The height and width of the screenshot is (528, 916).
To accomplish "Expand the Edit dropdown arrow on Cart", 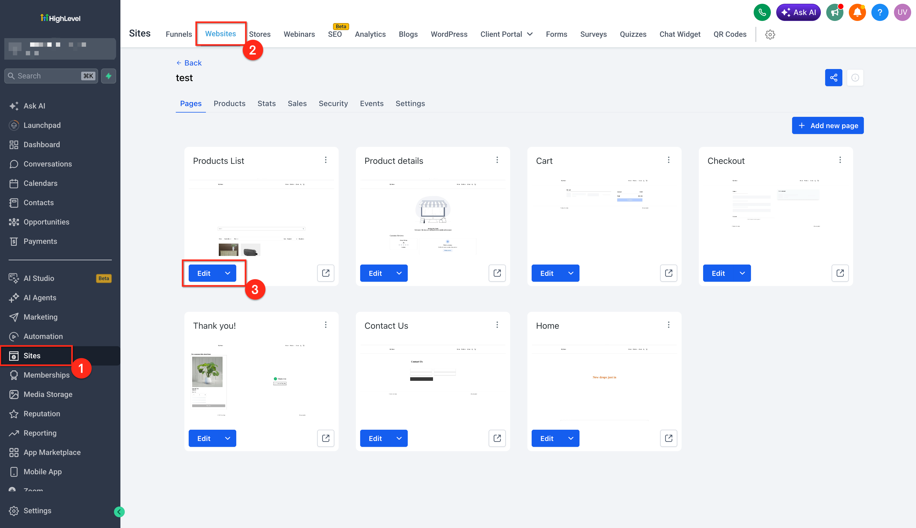I will point(571,273).
